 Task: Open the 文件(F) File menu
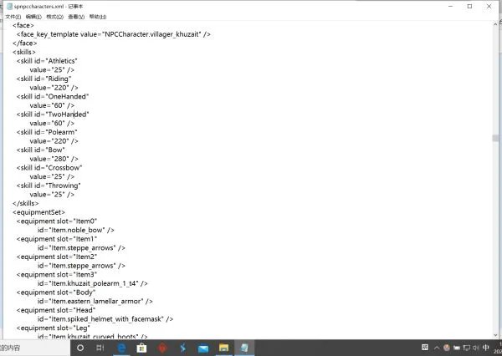tap(13, 16)
